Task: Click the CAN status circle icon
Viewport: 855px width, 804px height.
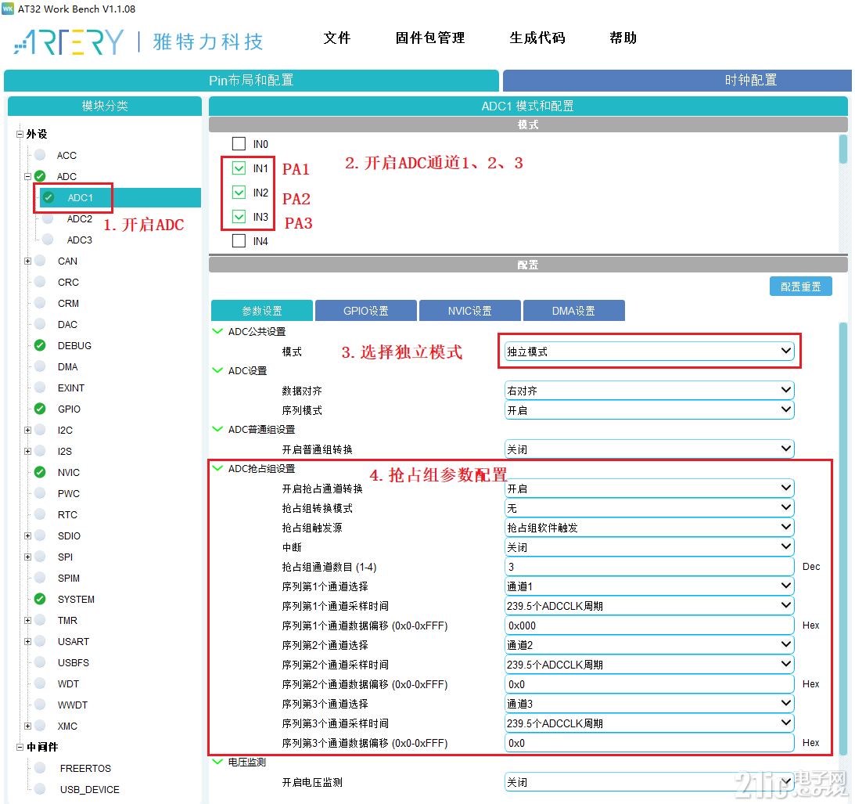Action: click(40, 261)
